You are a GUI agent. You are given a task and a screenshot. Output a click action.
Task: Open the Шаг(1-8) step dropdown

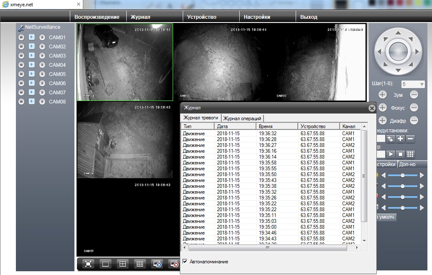point(413,84)
